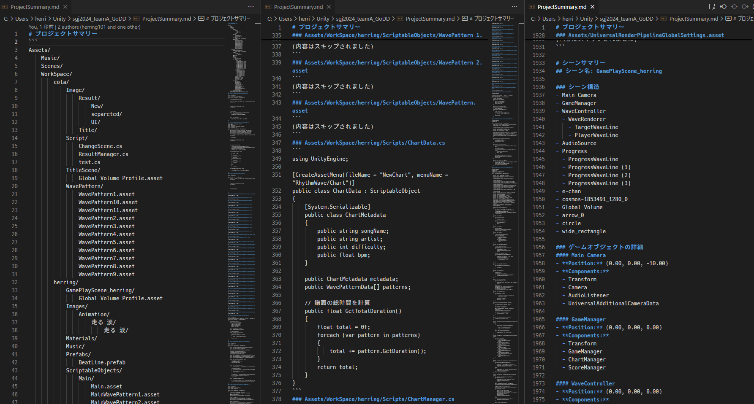
Task: Click Markdown file icon in left breadcrumb
Action: [137, 19]
